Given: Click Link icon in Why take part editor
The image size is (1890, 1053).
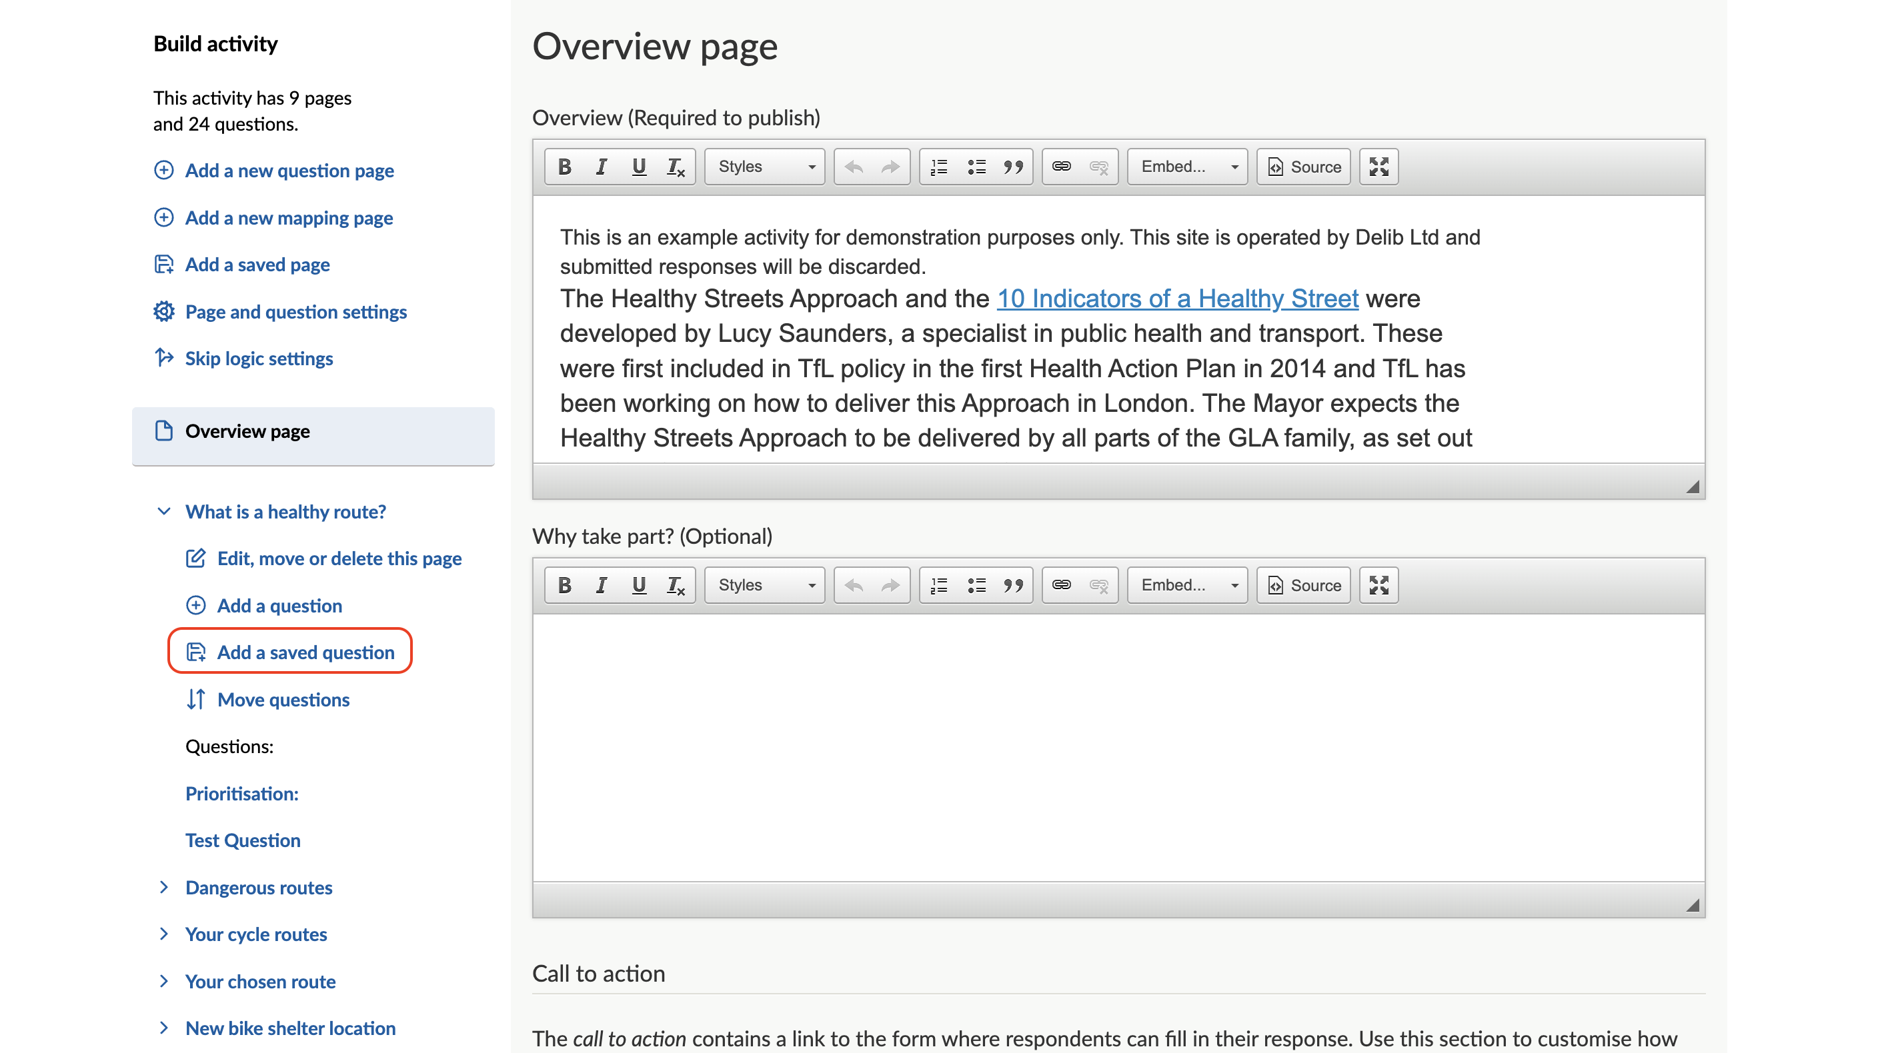Looking at the screenshot, I should tap(1062, 585).
